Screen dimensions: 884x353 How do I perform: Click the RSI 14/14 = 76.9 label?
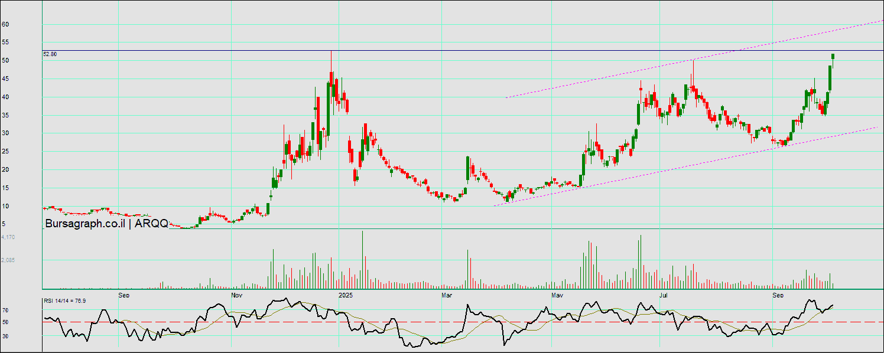pos(64,301)
